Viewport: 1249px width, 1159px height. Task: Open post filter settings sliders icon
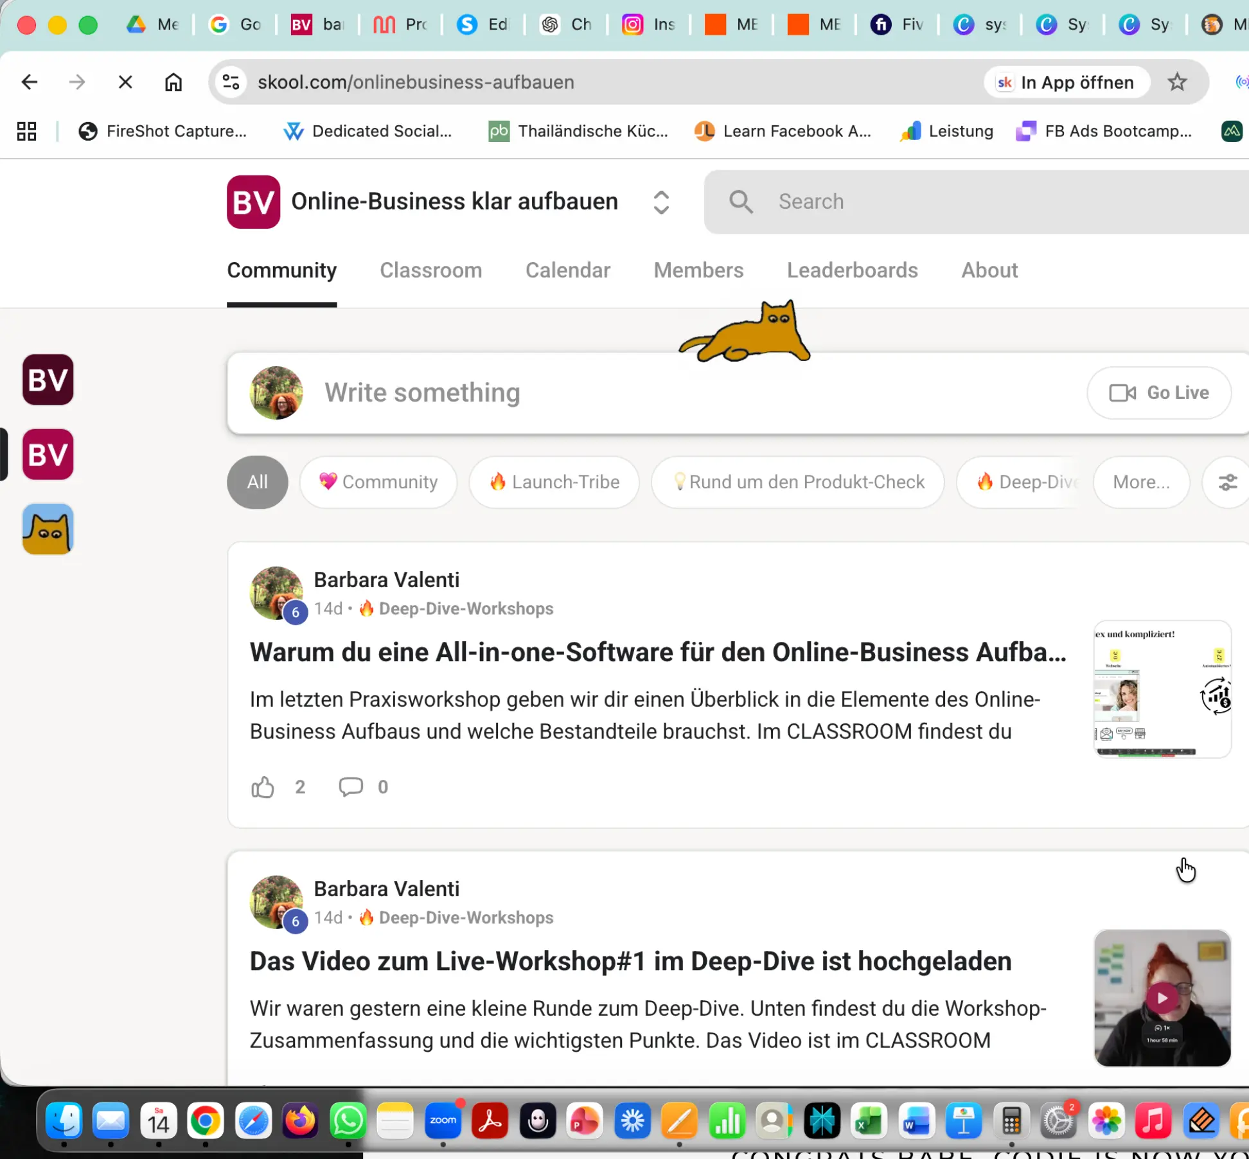point(1227,482)
